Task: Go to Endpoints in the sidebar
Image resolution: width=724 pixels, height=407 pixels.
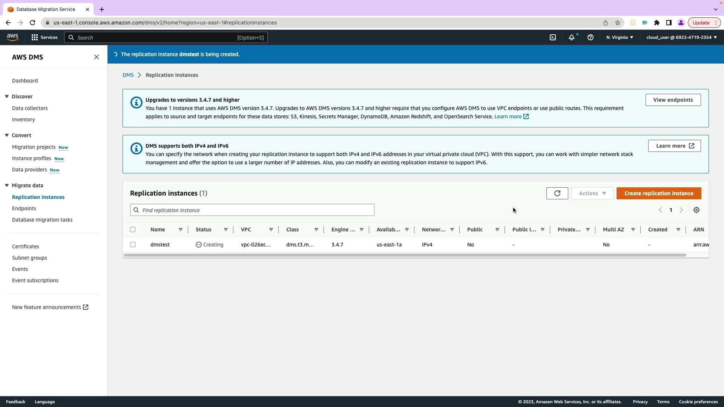Action: coord(24,208)
